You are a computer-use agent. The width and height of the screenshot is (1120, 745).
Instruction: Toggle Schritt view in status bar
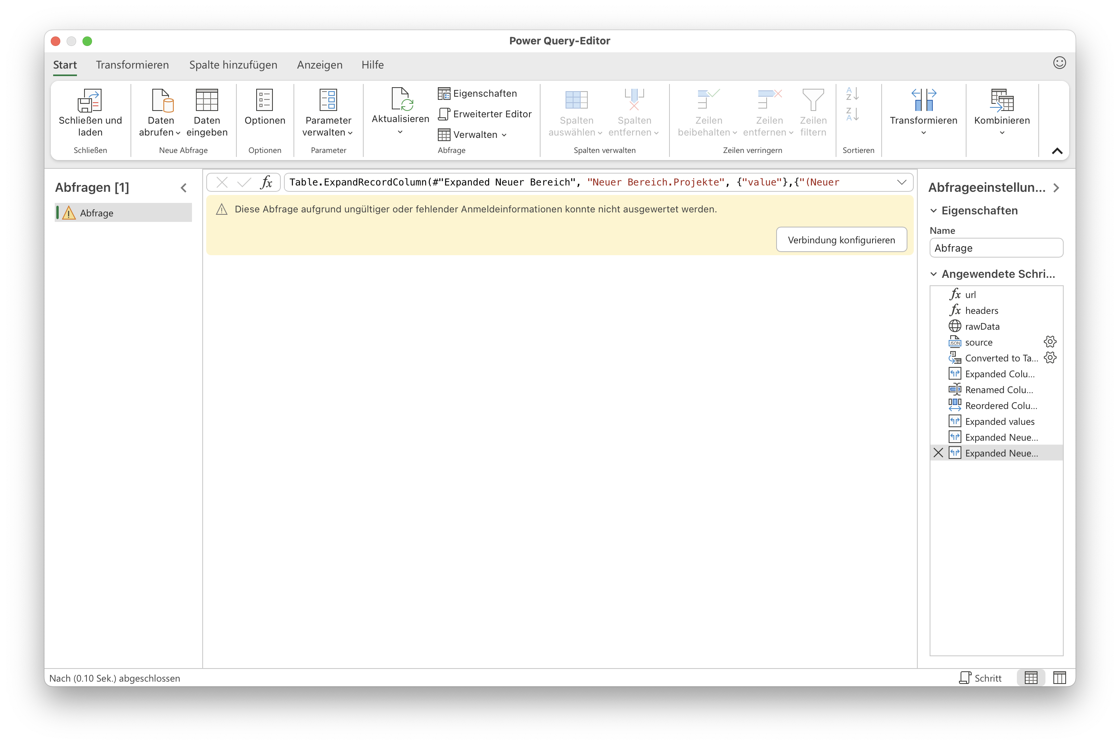[980, 678]
